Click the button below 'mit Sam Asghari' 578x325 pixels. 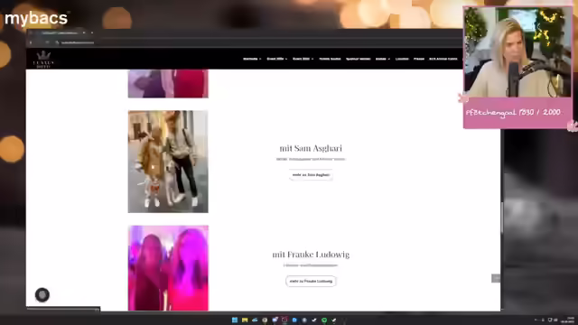[311, 175]
